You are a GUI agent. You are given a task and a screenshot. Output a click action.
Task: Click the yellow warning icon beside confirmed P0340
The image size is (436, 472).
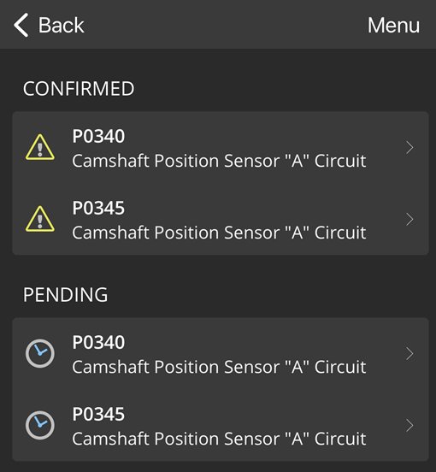[x=40, y=147]
